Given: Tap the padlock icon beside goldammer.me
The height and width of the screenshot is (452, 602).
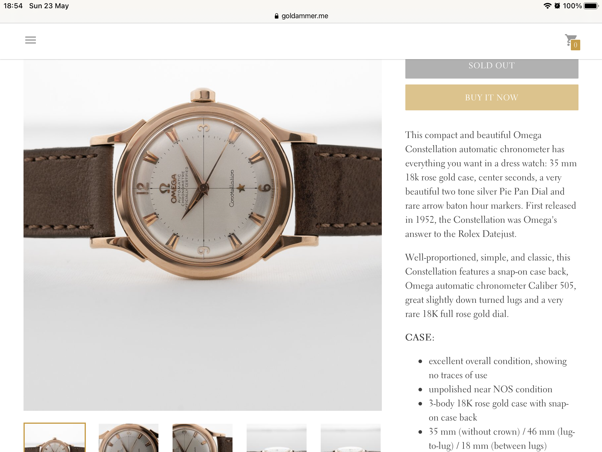Looking at the screenshot, I should pyautogui.click(x=276, y=16).
